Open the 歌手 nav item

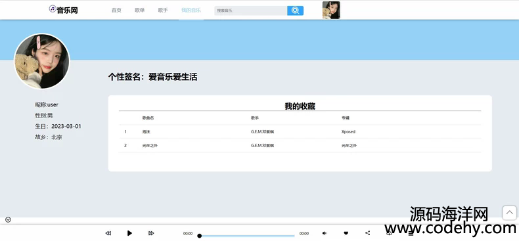[163, 11]
